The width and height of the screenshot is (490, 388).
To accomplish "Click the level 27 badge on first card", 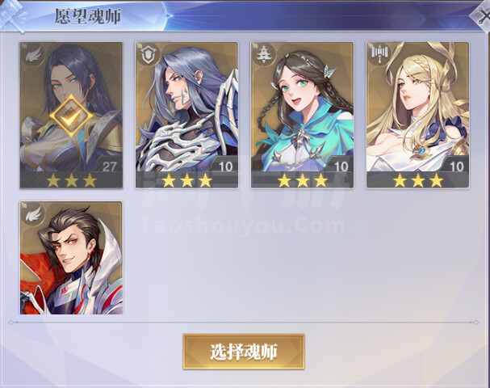I will tap(108, 166).
